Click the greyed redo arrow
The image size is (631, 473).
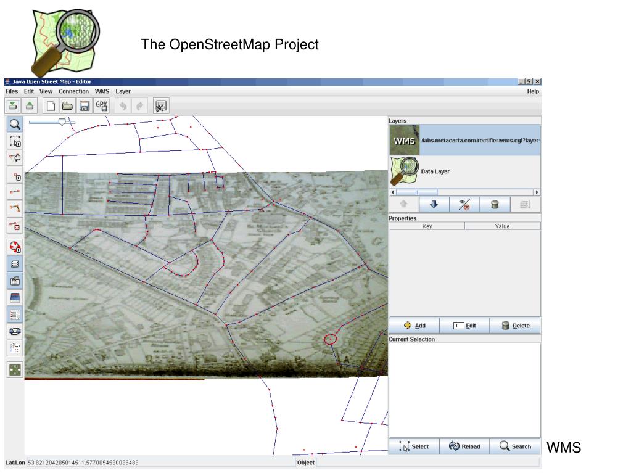pyautogui.click(x=139, y=106)
